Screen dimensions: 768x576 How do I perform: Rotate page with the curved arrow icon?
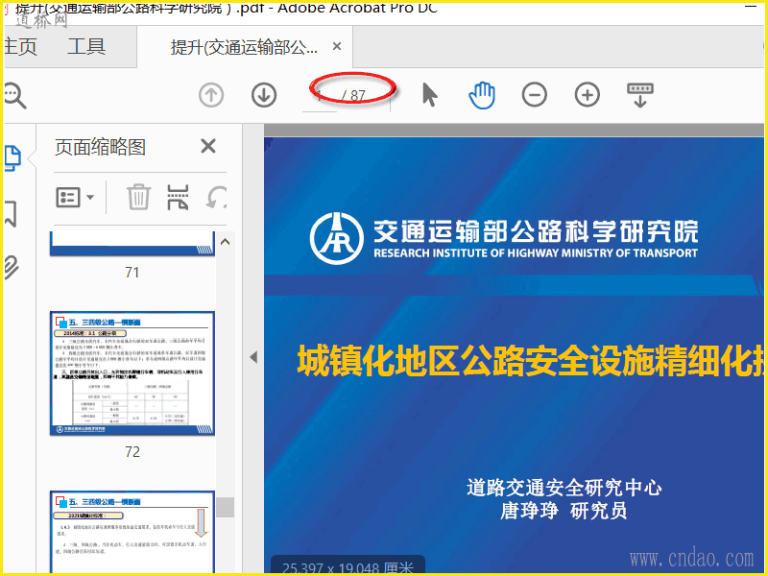[x=217, y=198]
